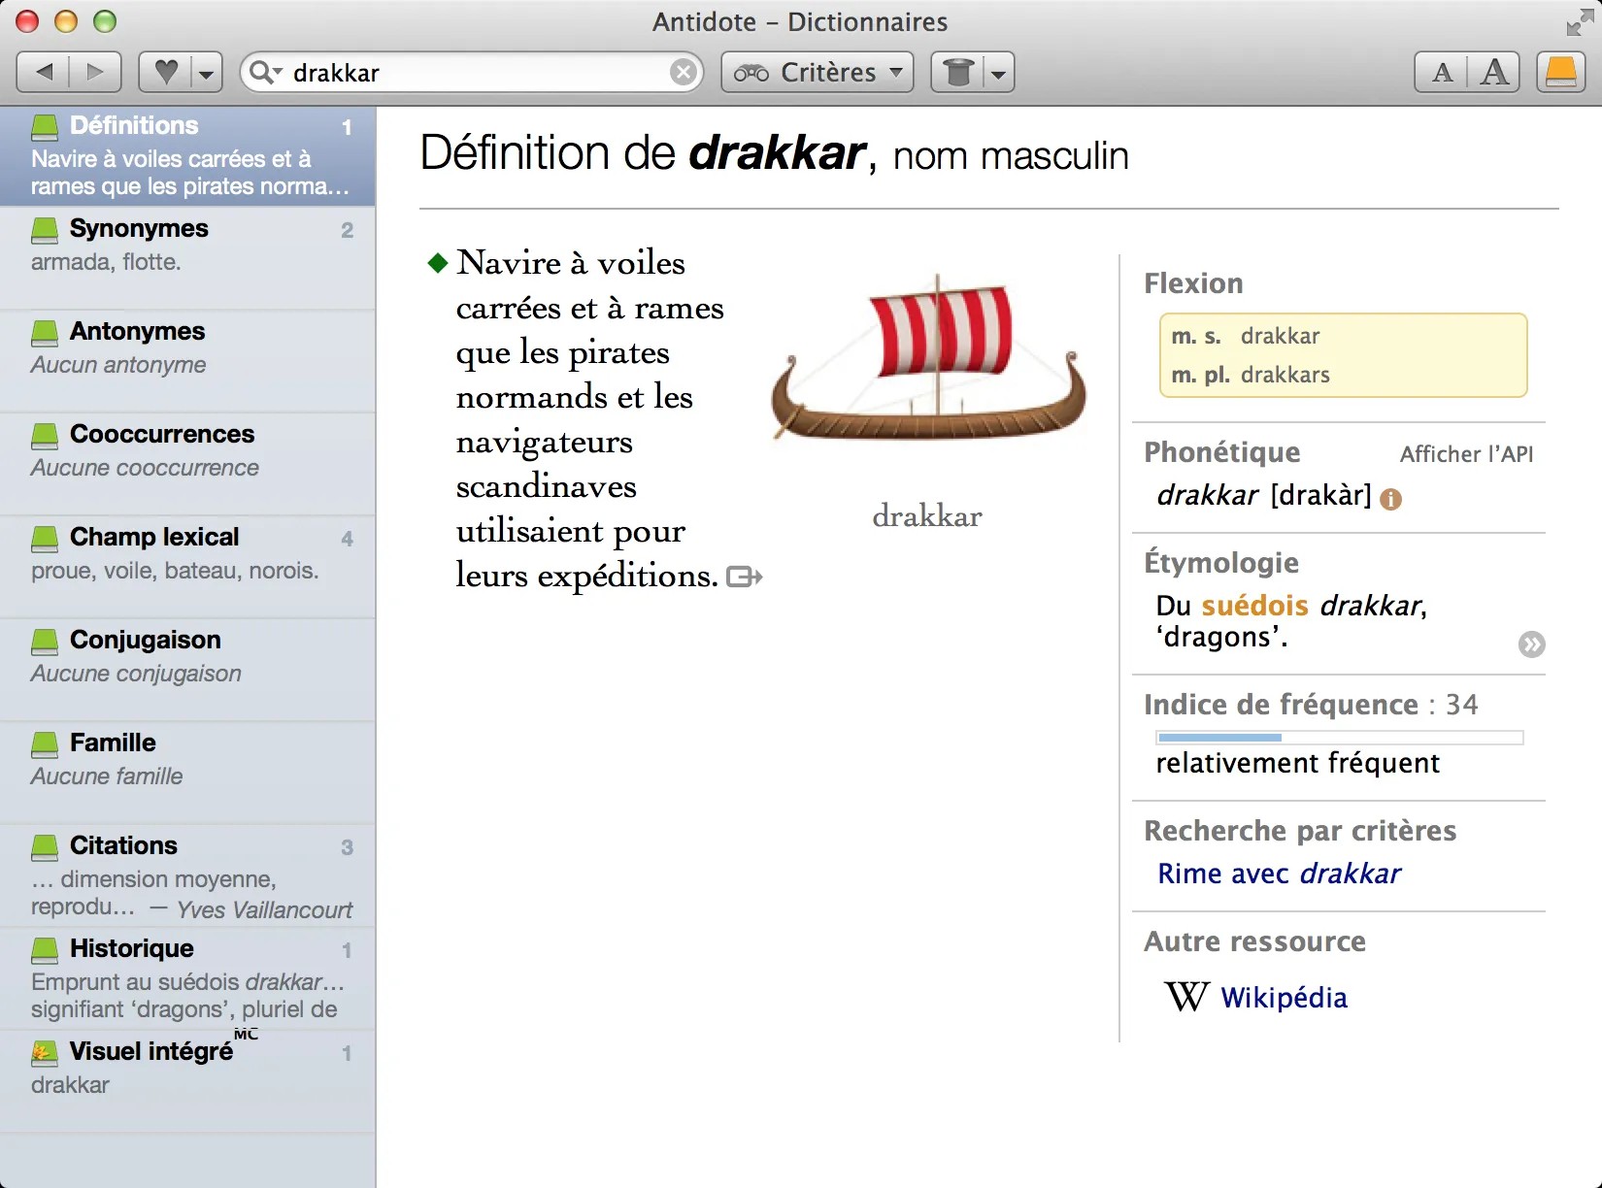Click the binoculars icon in Critères
Viewport: 1602px width, 1188px height.
coord(751,73)
